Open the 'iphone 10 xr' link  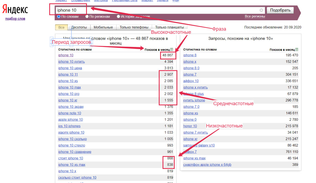tap(68, 100)
